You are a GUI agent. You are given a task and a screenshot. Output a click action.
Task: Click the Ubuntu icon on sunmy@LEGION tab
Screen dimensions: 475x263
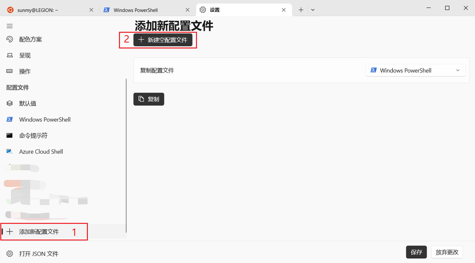10,10
